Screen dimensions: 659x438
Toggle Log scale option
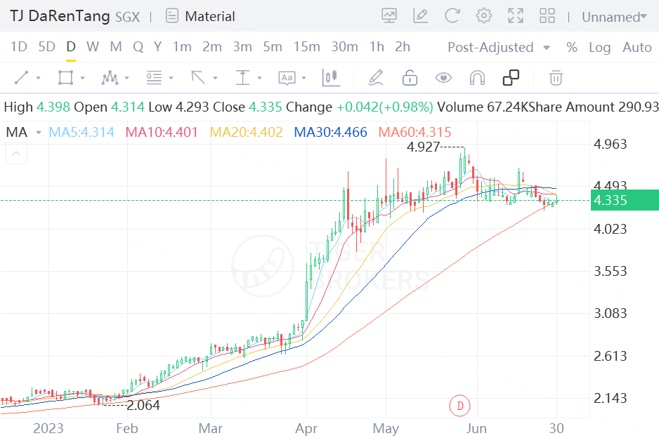point(600,48)
